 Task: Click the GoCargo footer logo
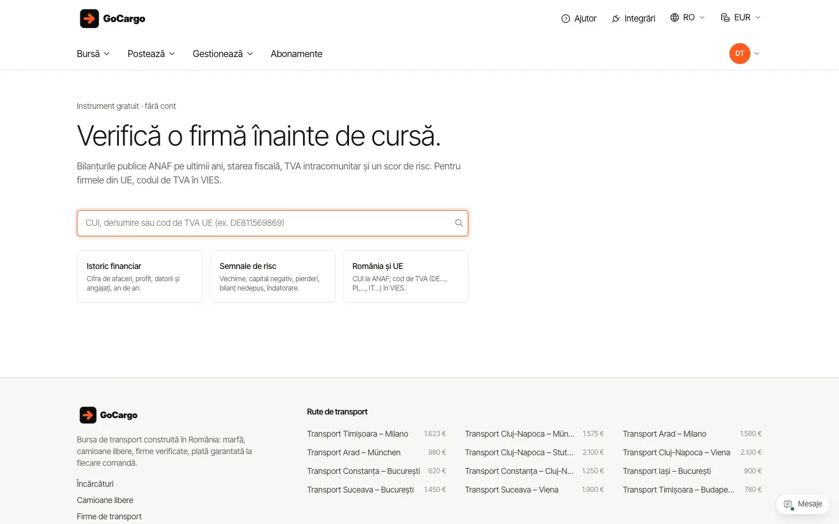pyautogui.click(x=108, y=415)
